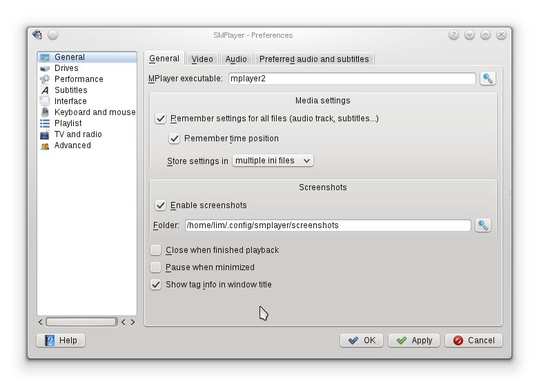Screen dimensions: 539x386
Task: Cancel the preferences dialog
Action: coord(473,341)
